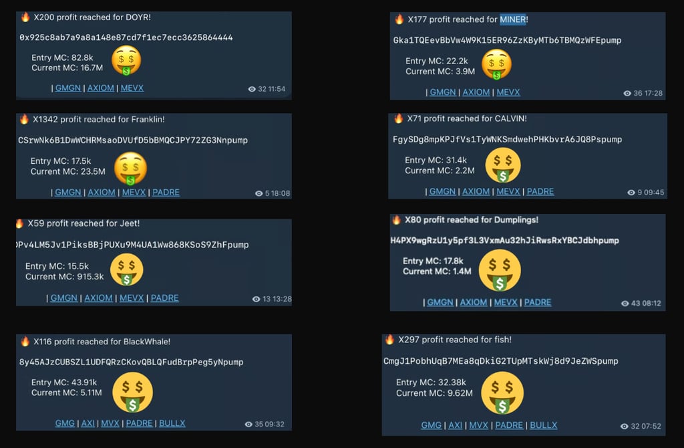Click the views eye icon on Jeet post
Screen dimensions: 684x448
[x=256, y=299]
